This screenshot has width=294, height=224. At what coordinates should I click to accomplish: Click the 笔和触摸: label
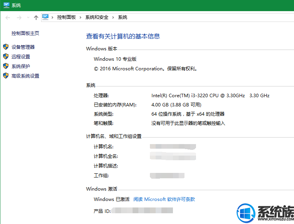pos(103,123)
